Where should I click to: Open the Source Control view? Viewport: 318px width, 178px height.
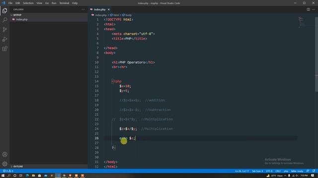pyautogui.click(x=4, y=30)
